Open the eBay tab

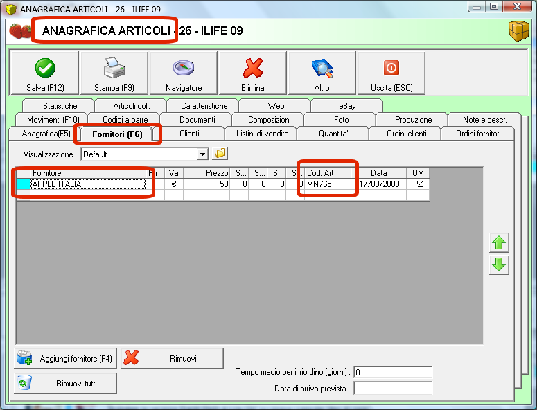click(347, 106)
